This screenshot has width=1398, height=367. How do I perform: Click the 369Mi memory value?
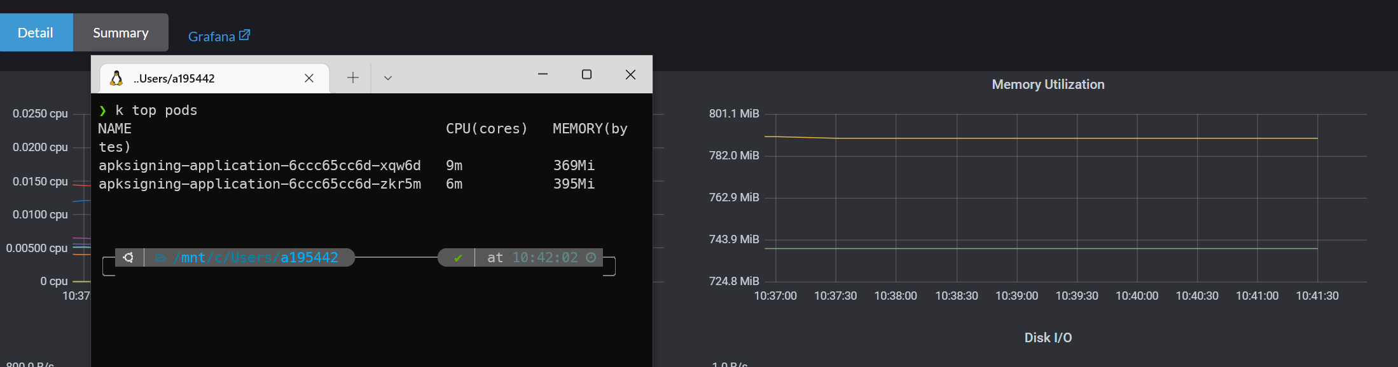(574, 166)
